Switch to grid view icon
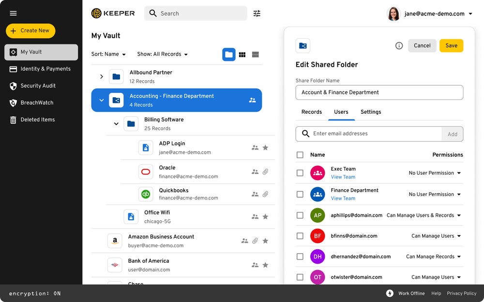This screenshot has height=302, width=484. point(242,55)
